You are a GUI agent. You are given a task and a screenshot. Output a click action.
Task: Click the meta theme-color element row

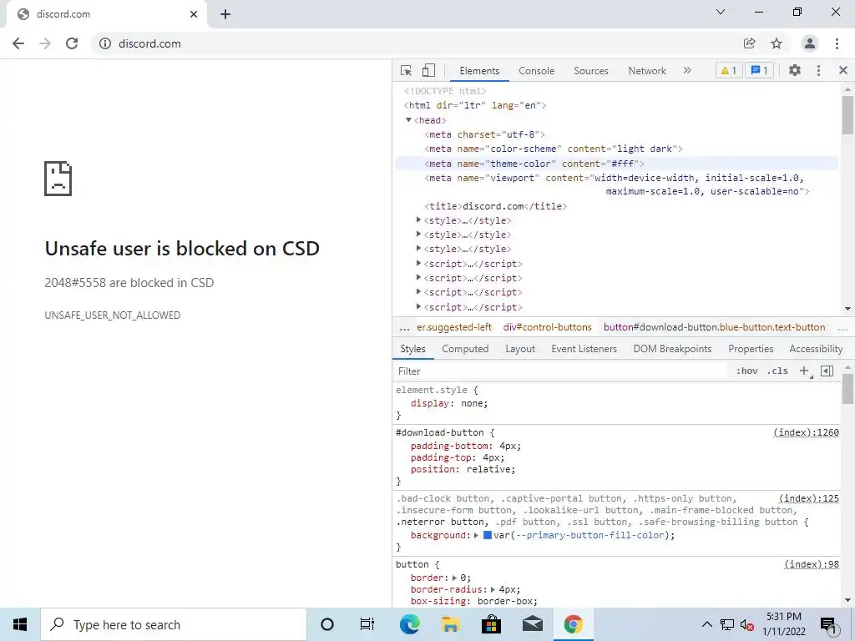pyautogui.click(x=616, y=164)
